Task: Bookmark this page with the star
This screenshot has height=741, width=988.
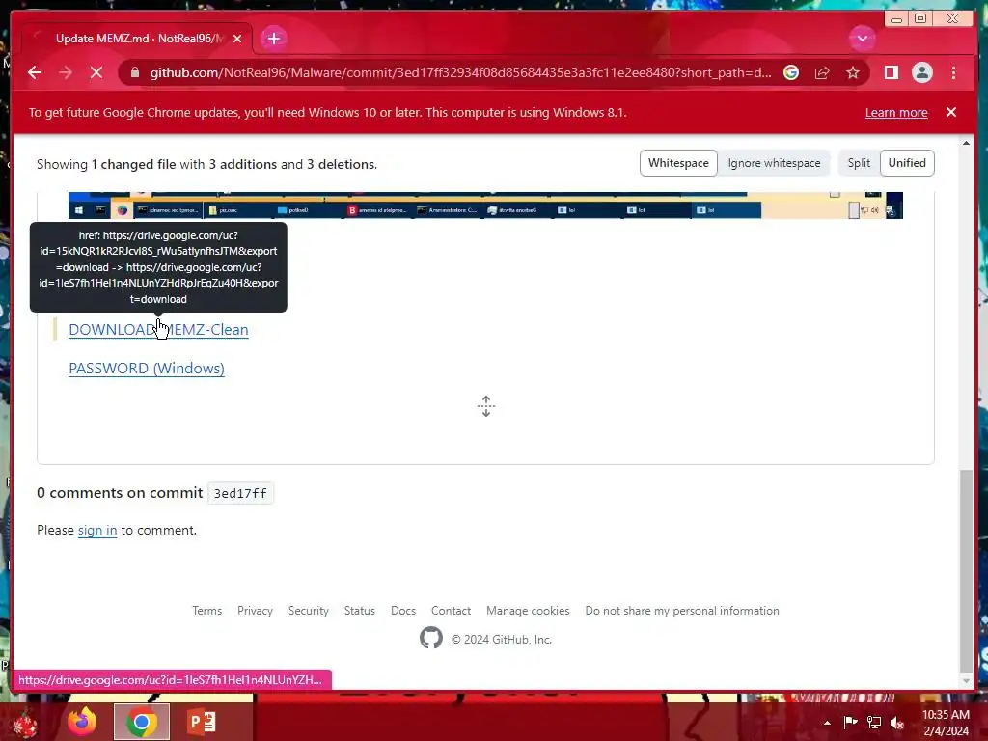Action: [x=853, y=73]
